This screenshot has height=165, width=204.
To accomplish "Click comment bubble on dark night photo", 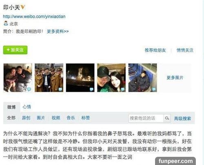I will pyautogui.click(x=91, y=89).
